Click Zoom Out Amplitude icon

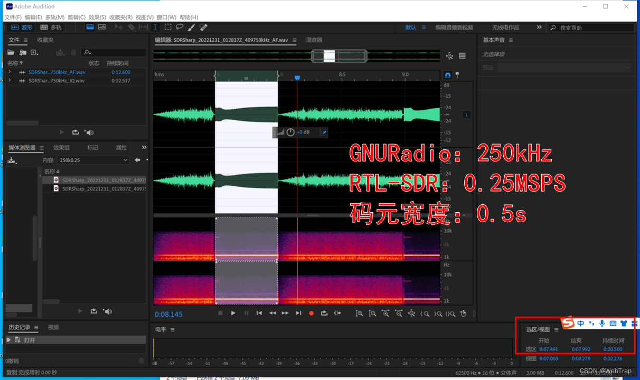pyautogui.click(x=372, y=313)
